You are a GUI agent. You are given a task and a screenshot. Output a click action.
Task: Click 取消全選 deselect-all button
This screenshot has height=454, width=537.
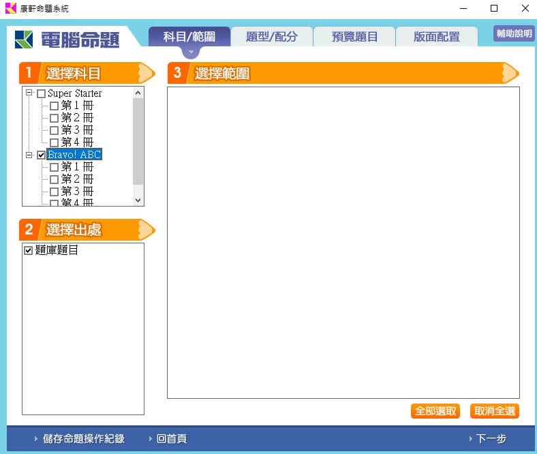[495, 411]
